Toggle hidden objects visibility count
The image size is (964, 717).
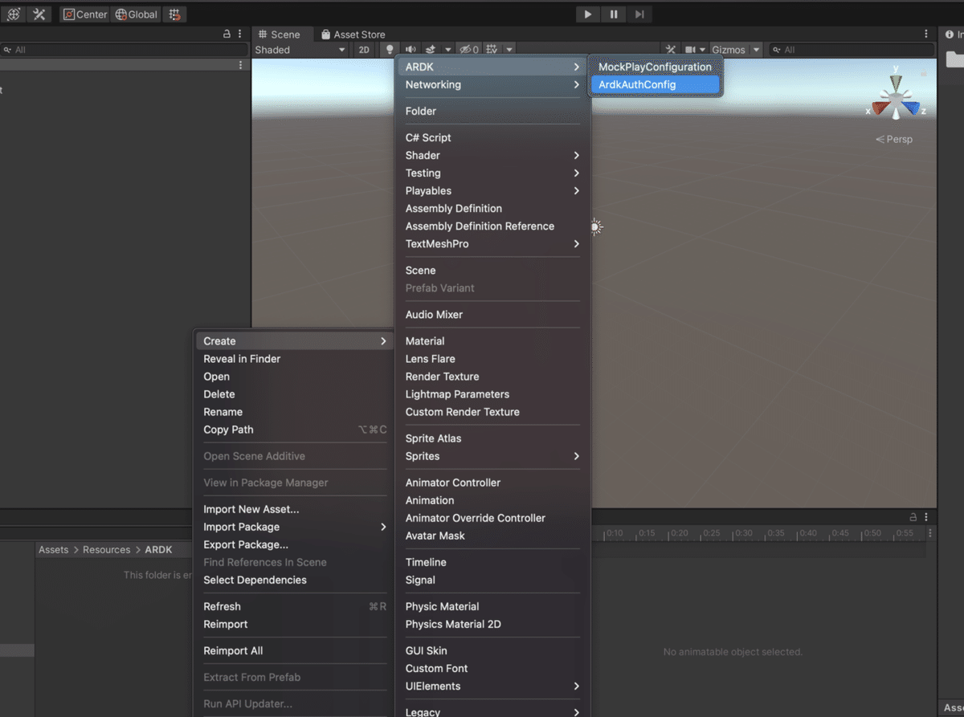(x=468, y=50)
